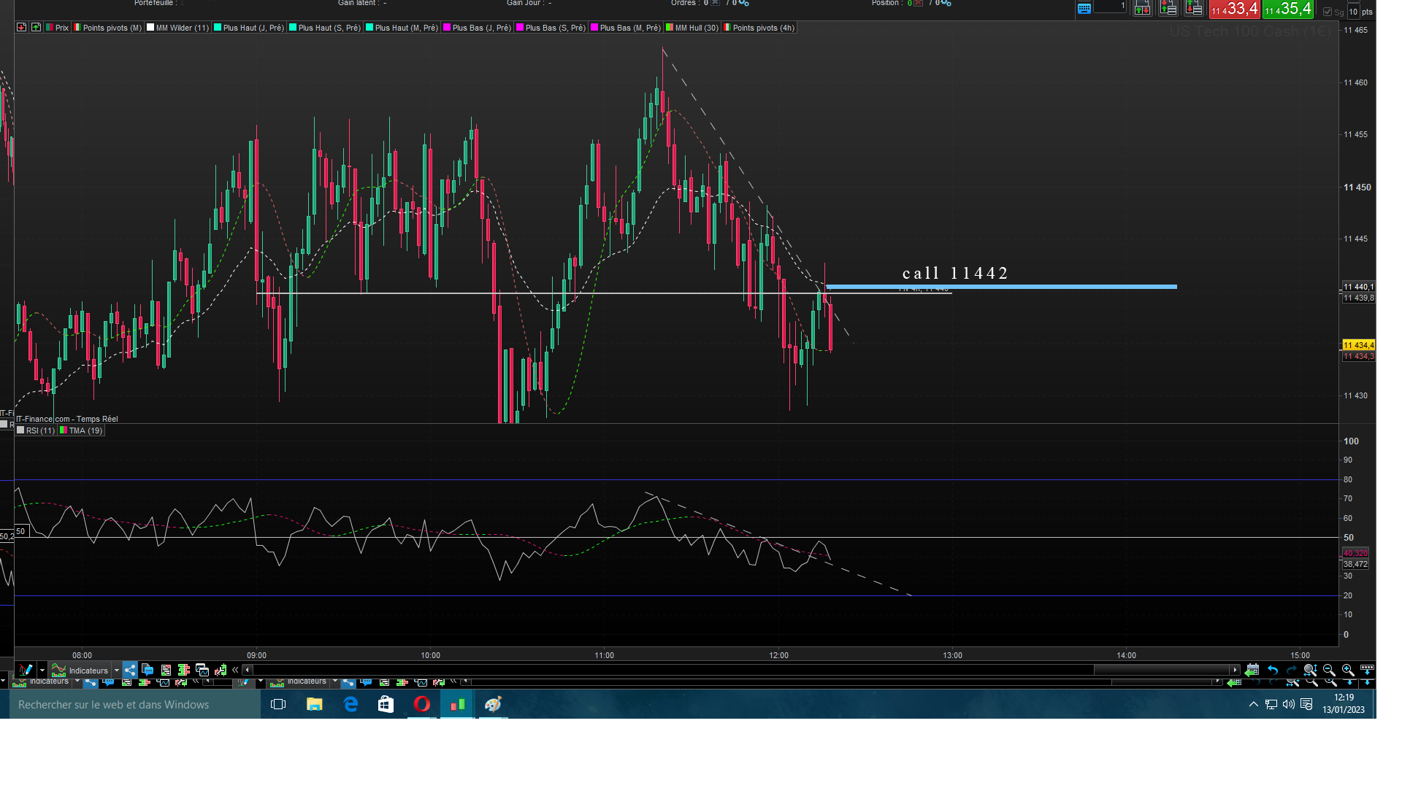Click the green buy price 11435,4 button
This screenshot has height=788, width=1402.
(1288, 9)
